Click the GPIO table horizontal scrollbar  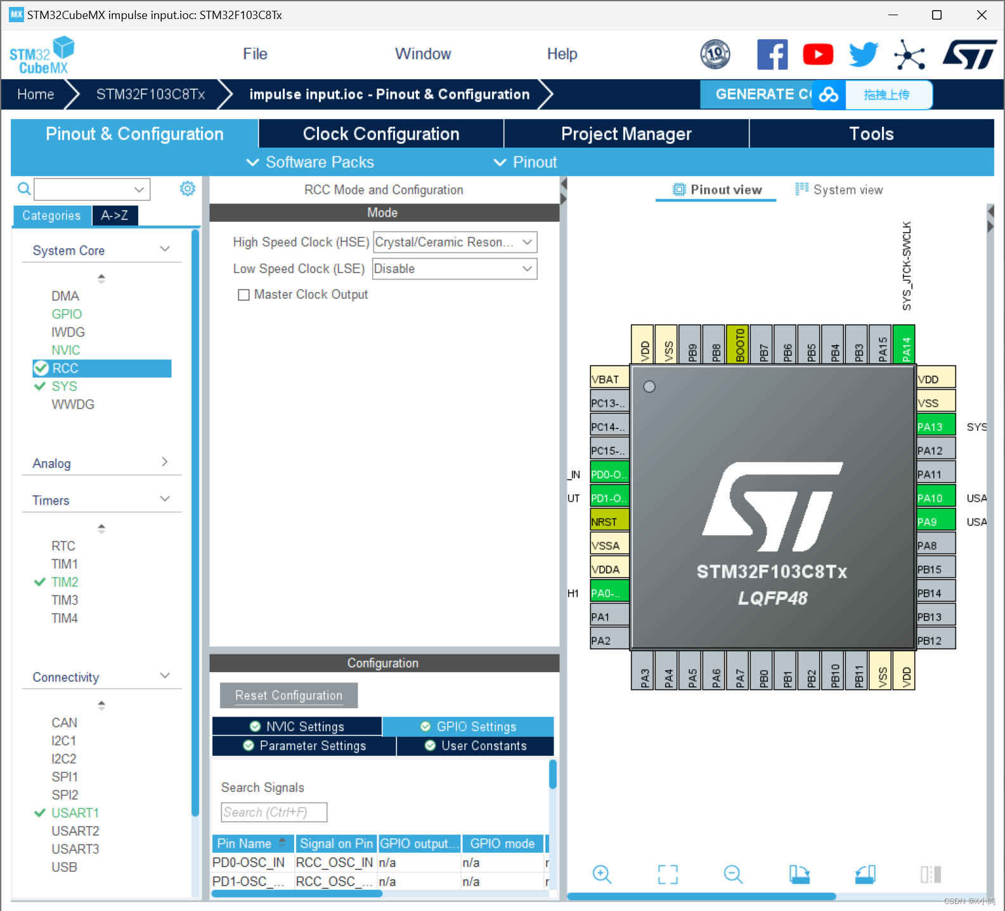[x=297, y=894]
